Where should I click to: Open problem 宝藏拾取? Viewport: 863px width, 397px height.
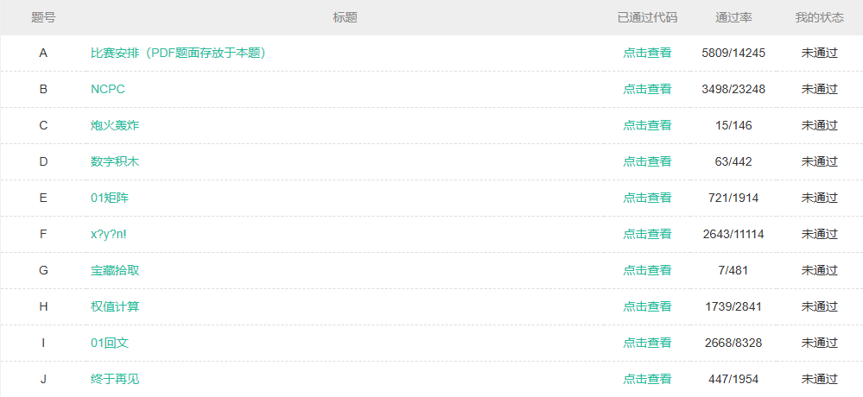coord(115,270)
